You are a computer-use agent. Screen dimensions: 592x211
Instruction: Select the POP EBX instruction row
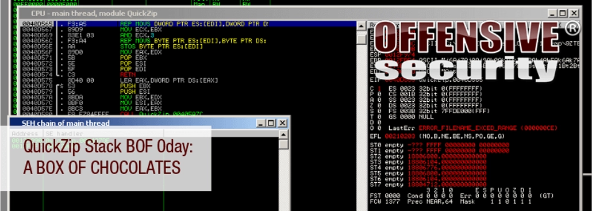click(x=188, y=57)
